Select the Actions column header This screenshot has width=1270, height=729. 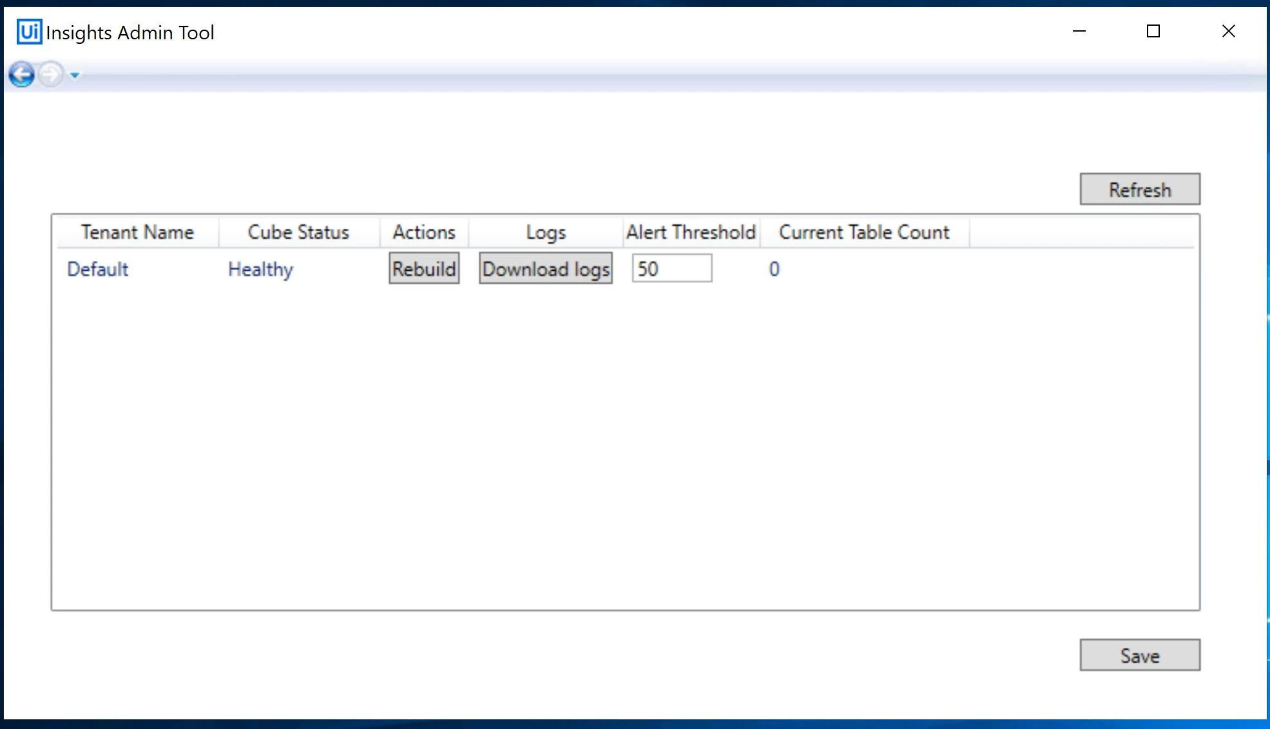424,232
